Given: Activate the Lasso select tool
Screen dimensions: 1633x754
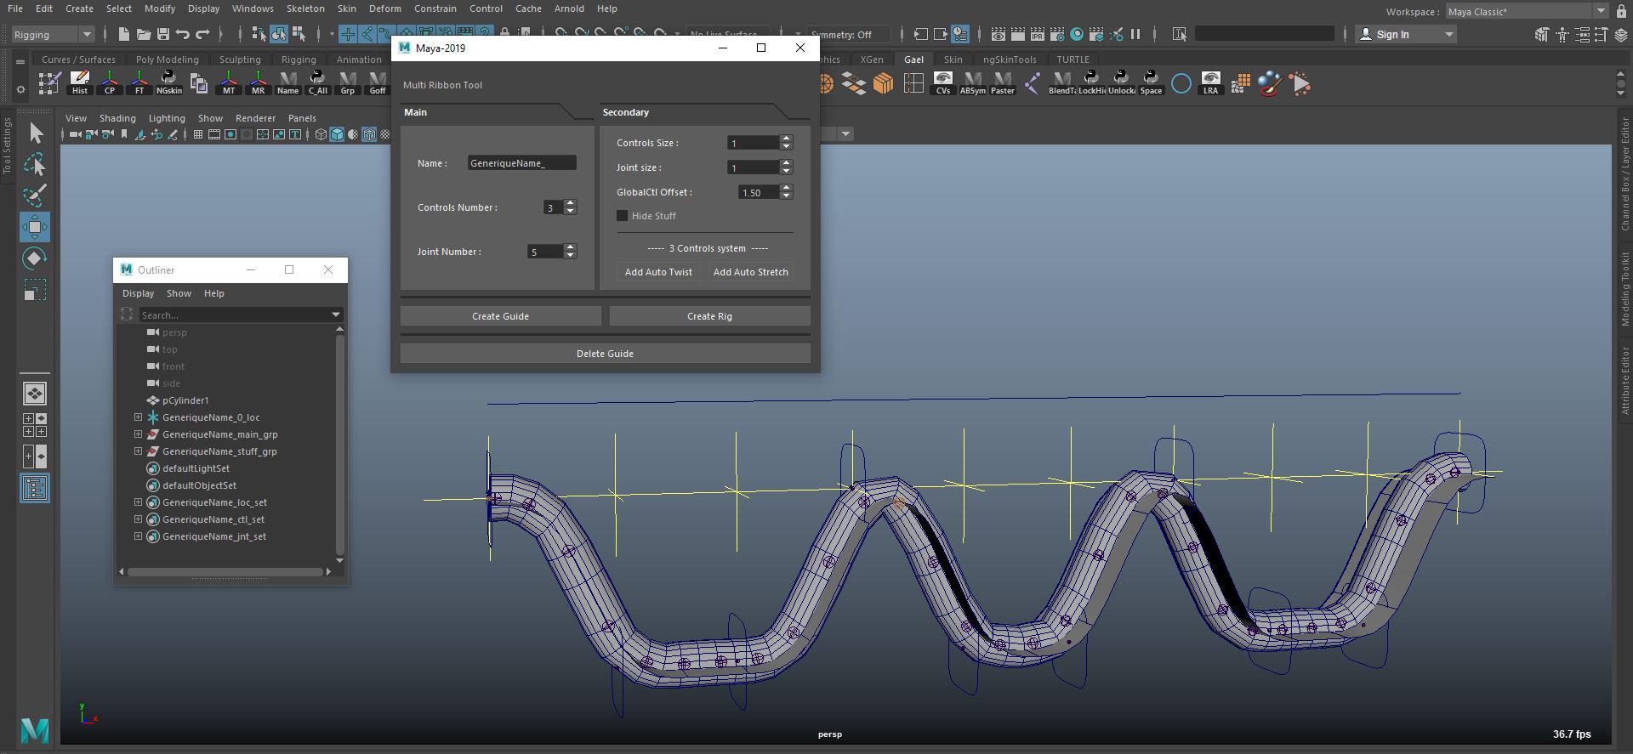Looking at the screenshot, I should coord(35,164).
